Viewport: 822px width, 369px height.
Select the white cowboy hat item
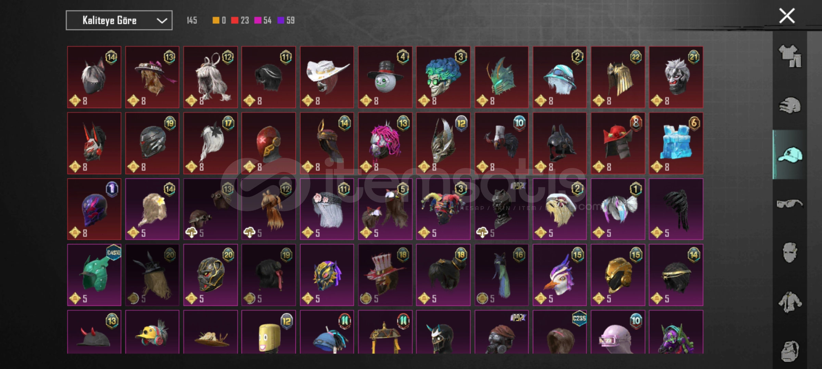pos(327,77)
